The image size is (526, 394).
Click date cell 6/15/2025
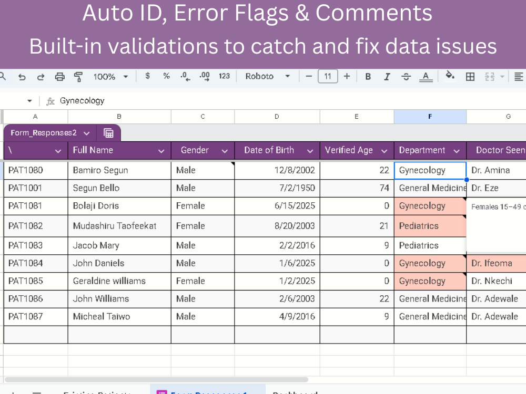277,206
